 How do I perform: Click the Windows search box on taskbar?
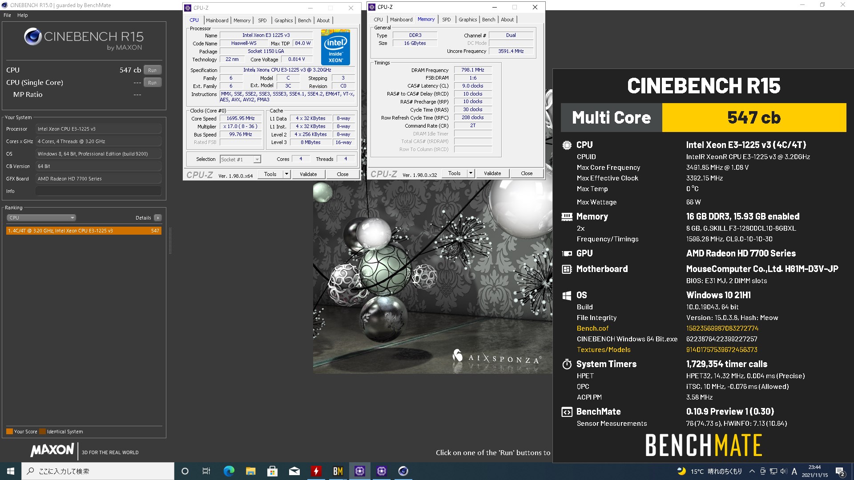(x=98, y=471)
